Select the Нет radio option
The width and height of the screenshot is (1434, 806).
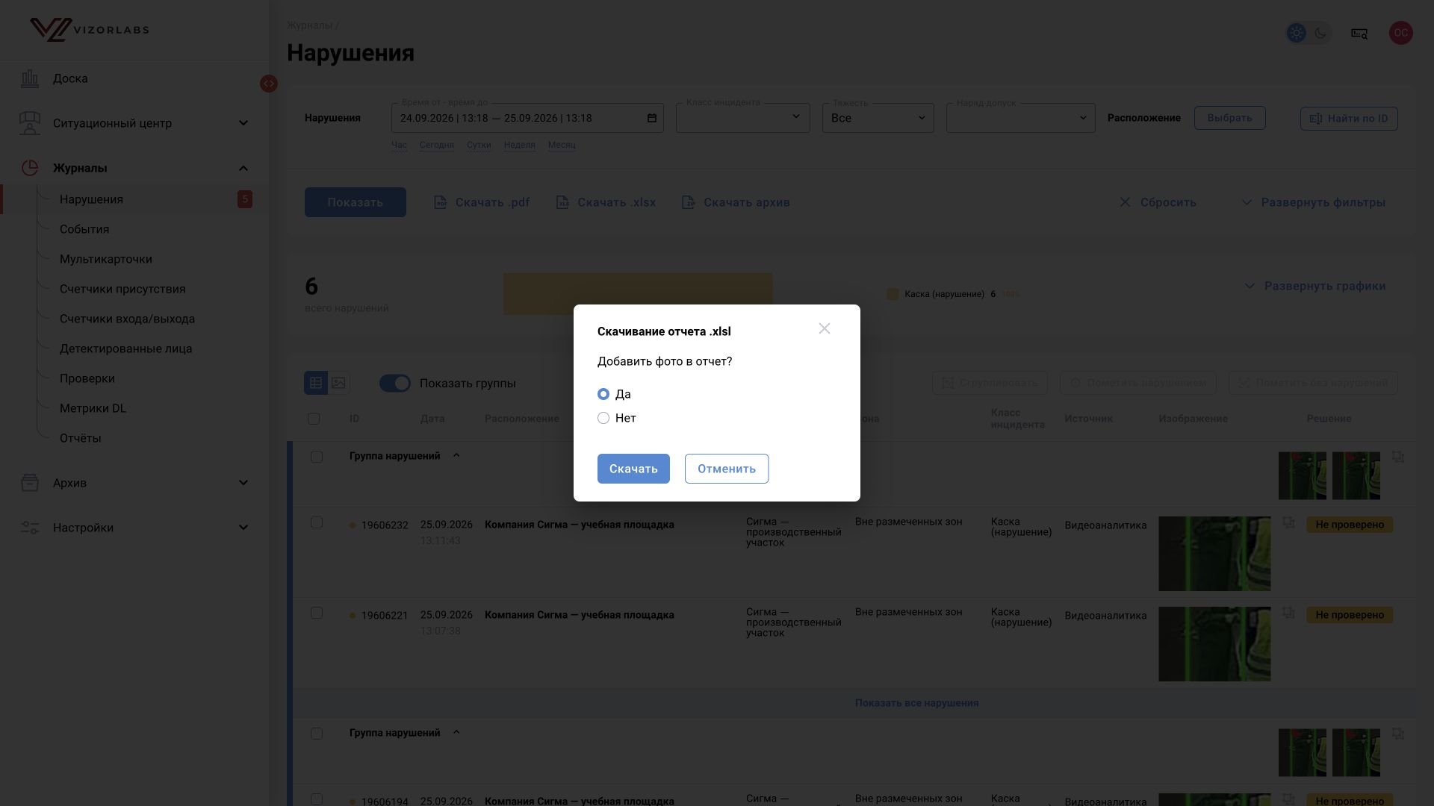603,418
